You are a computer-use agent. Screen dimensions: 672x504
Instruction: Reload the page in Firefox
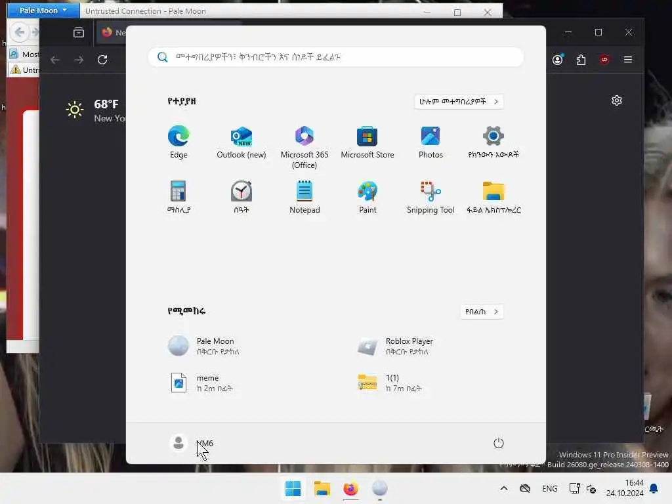102,60
